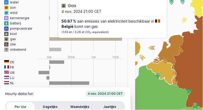This screenshot has height=110, width=203.
Task: Click the kernenergie (nuclear) icon
Action: click(x=6, y=18)
